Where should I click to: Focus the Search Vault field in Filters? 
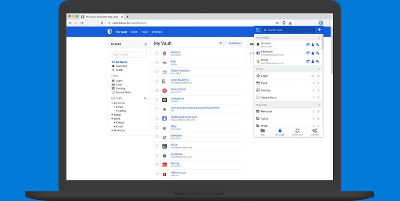(x=129, y=54)
